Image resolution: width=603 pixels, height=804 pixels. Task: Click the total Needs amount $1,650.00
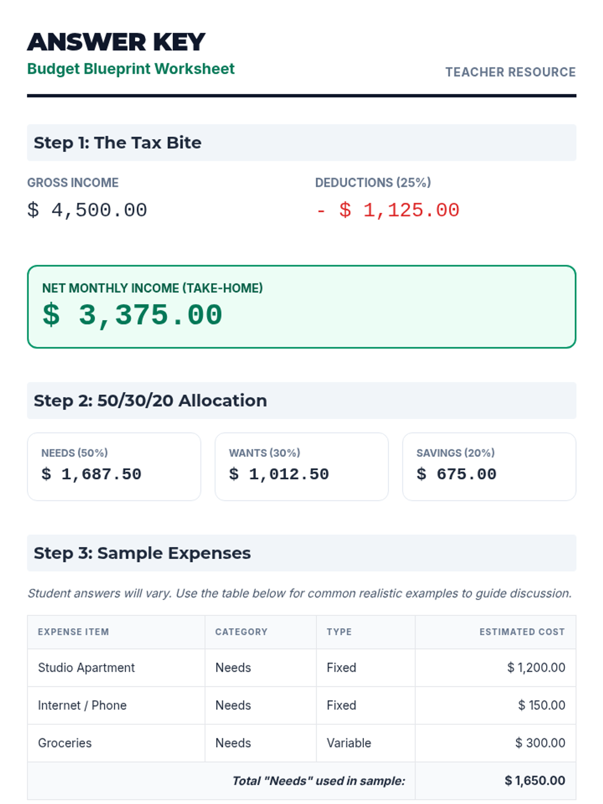pos(535,781)
